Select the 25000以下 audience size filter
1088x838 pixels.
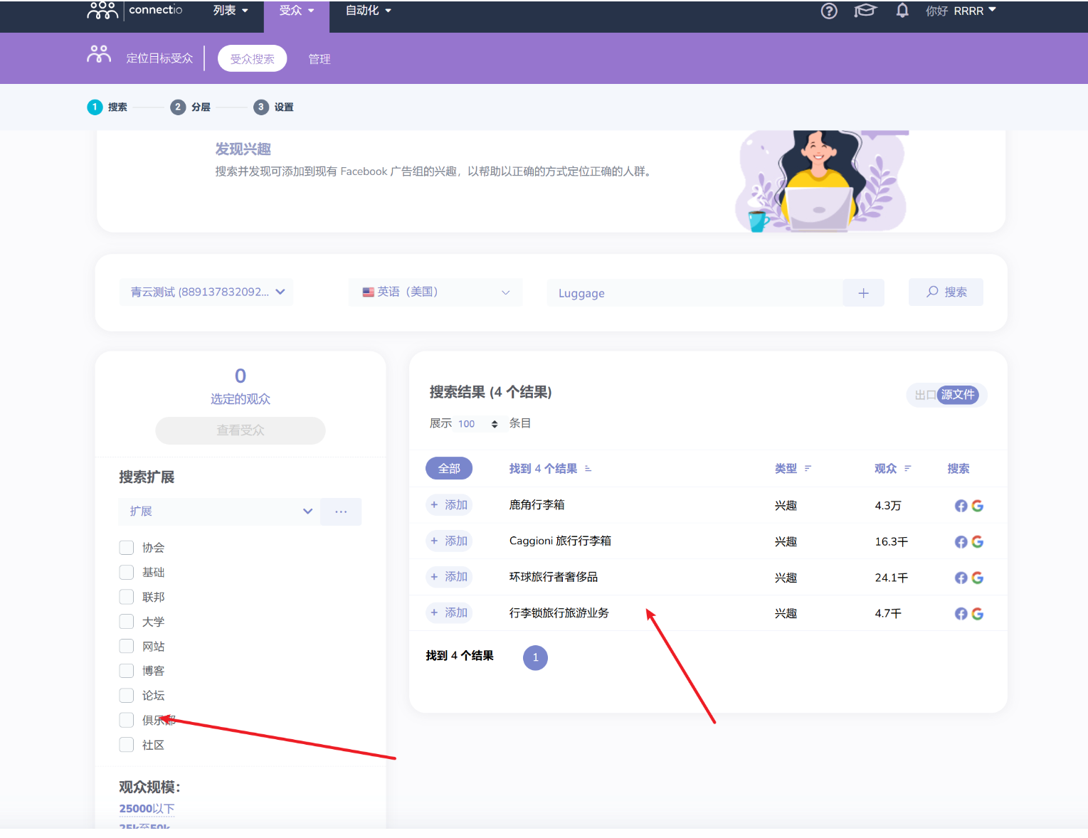(147, 808)
